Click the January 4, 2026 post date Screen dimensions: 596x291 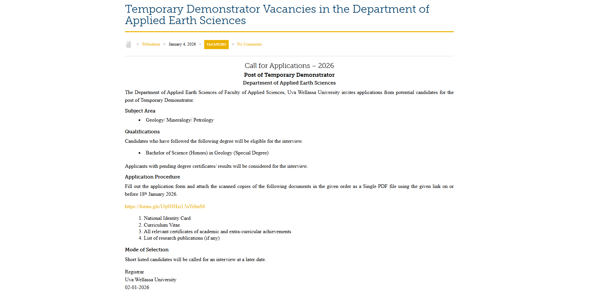(182, 44)
